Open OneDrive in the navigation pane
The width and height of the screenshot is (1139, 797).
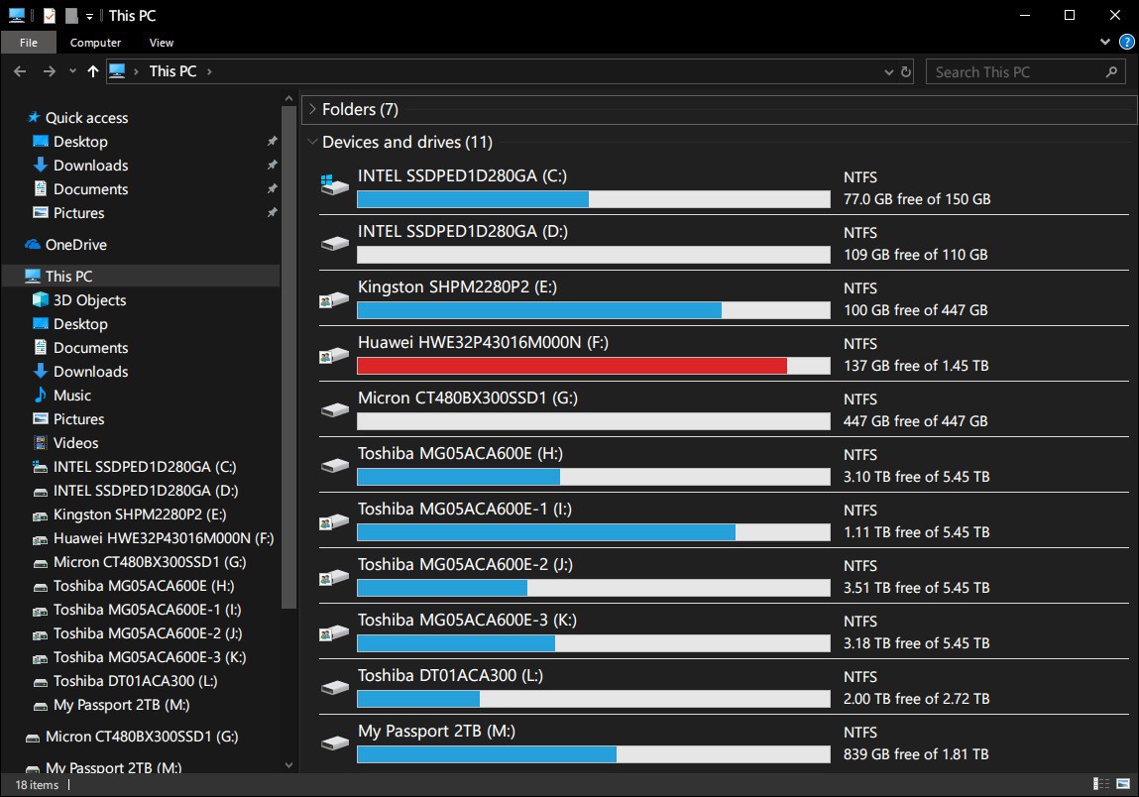[x=75, y=245]
